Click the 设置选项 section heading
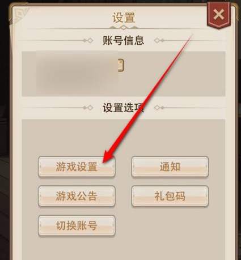This screenshot has height=260, width=241. pos(123,108)
